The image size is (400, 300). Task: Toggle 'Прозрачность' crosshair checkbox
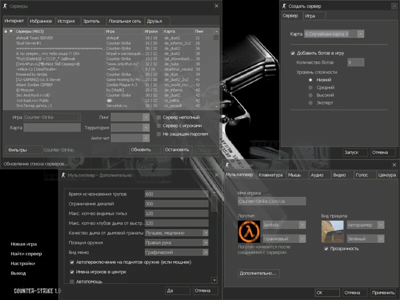point(326,248)
